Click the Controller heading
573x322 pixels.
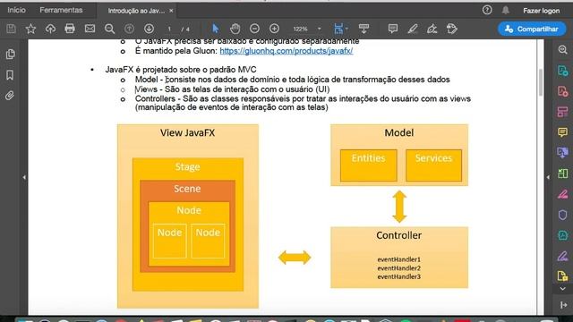pyautogui.click(x=398, y=235)
